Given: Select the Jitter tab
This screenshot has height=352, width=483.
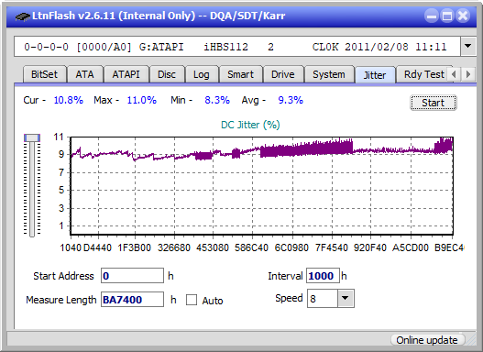Looking at the screenshot, I should tap(375, 75).
